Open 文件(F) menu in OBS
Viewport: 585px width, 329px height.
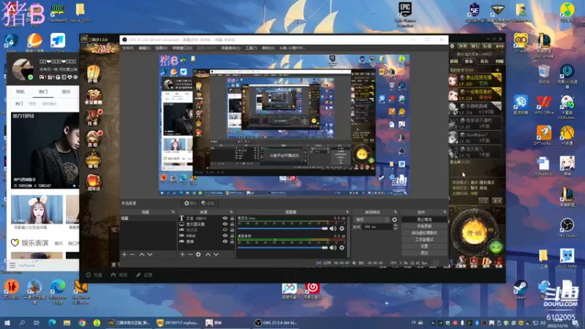[x=127, y=48]
